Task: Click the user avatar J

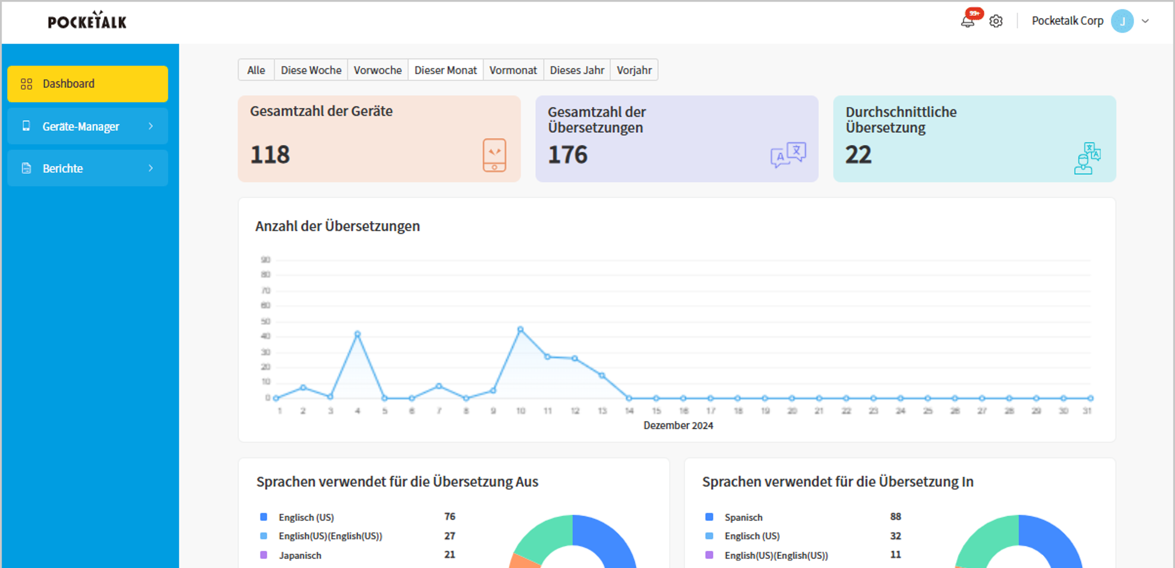Action: point(1122,21)
